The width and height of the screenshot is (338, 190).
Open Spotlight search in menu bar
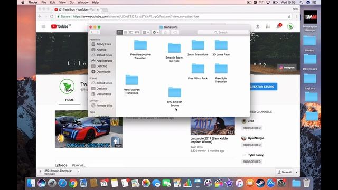301,2
